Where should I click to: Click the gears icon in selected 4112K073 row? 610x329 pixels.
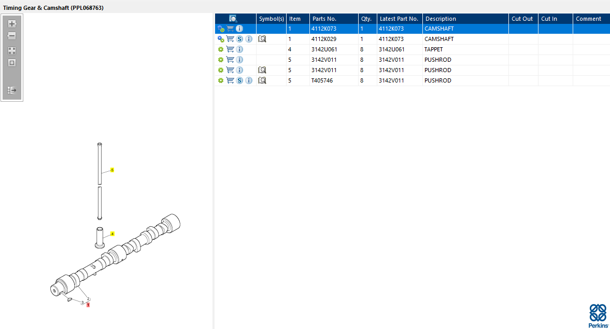[221, 29]
